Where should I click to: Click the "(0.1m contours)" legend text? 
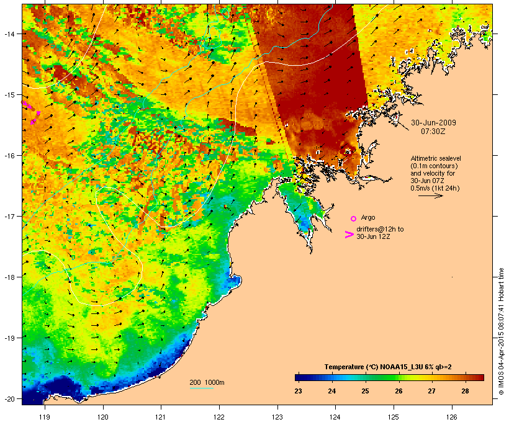coord(435,166)
